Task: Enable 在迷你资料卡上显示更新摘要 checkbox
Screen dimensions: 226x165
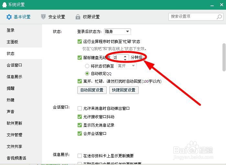Action: tap(80, 156)
